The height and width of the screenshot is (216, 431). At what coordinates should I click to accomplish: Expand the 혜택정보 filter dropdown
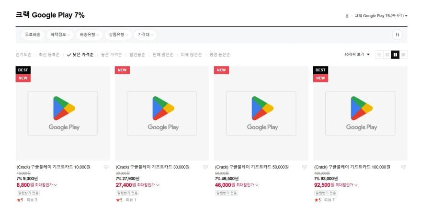click(x=60, y=34)
